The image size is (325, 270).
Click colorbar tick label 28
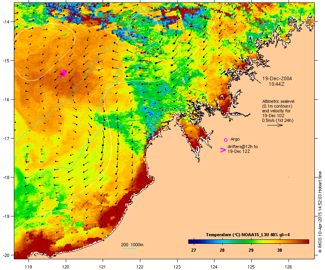222,250
